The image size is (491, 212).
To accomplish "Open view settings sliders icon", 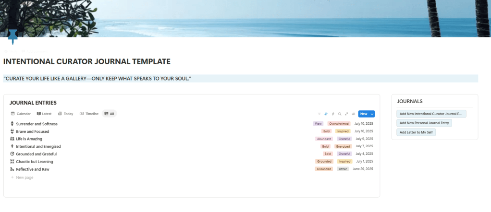I will coord(353,114).
